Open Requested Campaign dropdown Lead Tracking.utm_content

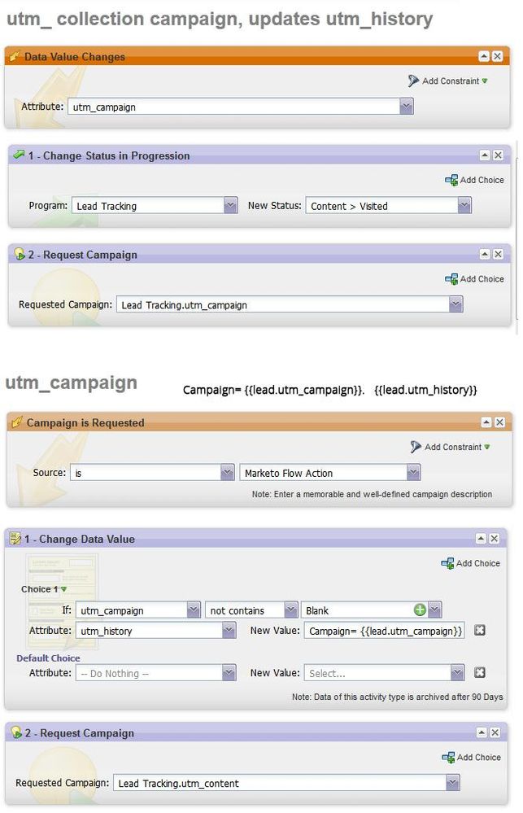(x=452, y=783)
